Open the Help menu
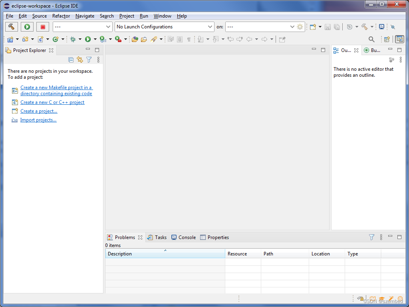The height and width of the screenshot is (307, 409). 182,16
